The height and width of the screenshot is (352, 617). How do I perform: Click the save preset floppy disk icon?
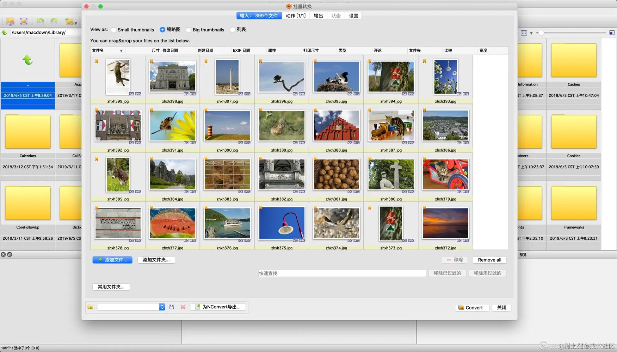click(172, 307)
